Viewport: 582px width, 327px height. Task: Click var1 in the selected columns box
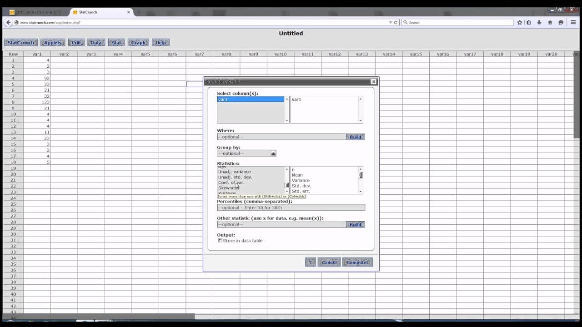pyautogui.click(x=296, y=99)
